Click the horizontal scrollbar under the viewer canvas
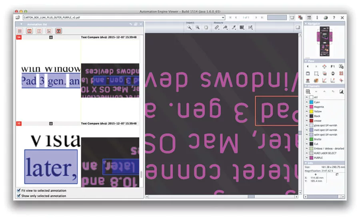The height and width of the screenshot is (220, 360). pyautogui.click(x=221, y=196)
